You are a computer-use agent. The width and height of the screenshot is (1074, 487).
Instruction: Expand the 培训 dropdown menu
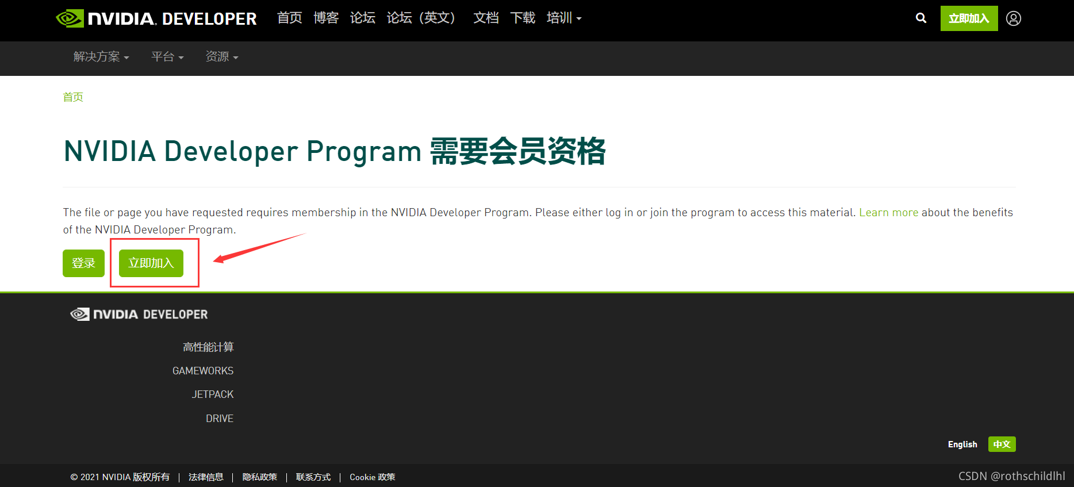click(564, 18)
